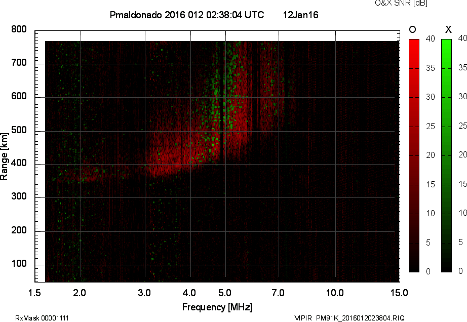The height and width of the screenshot is (322, 467).
Task: Click the range tick label '700'
Action: click(x=19, y=62)
